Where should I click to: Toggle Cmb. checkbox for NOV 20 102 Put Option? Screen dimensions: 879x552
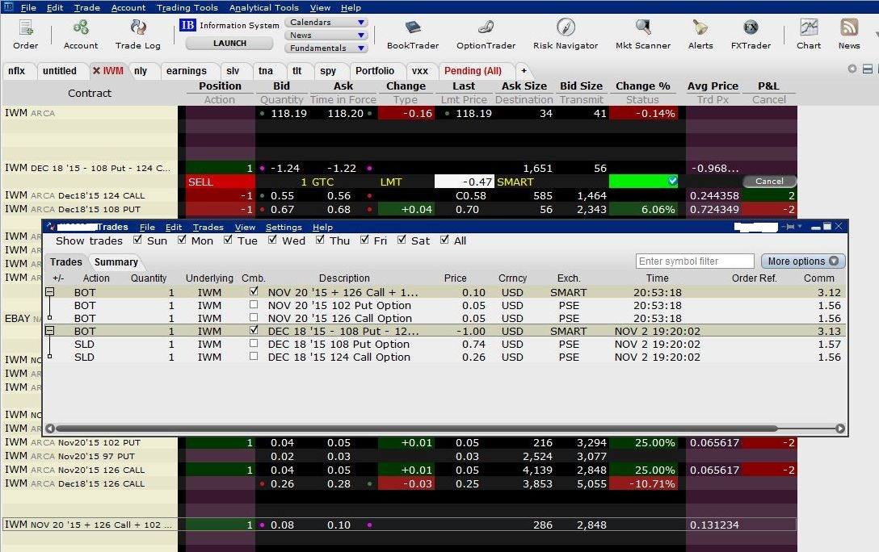[x=254, y=304]
